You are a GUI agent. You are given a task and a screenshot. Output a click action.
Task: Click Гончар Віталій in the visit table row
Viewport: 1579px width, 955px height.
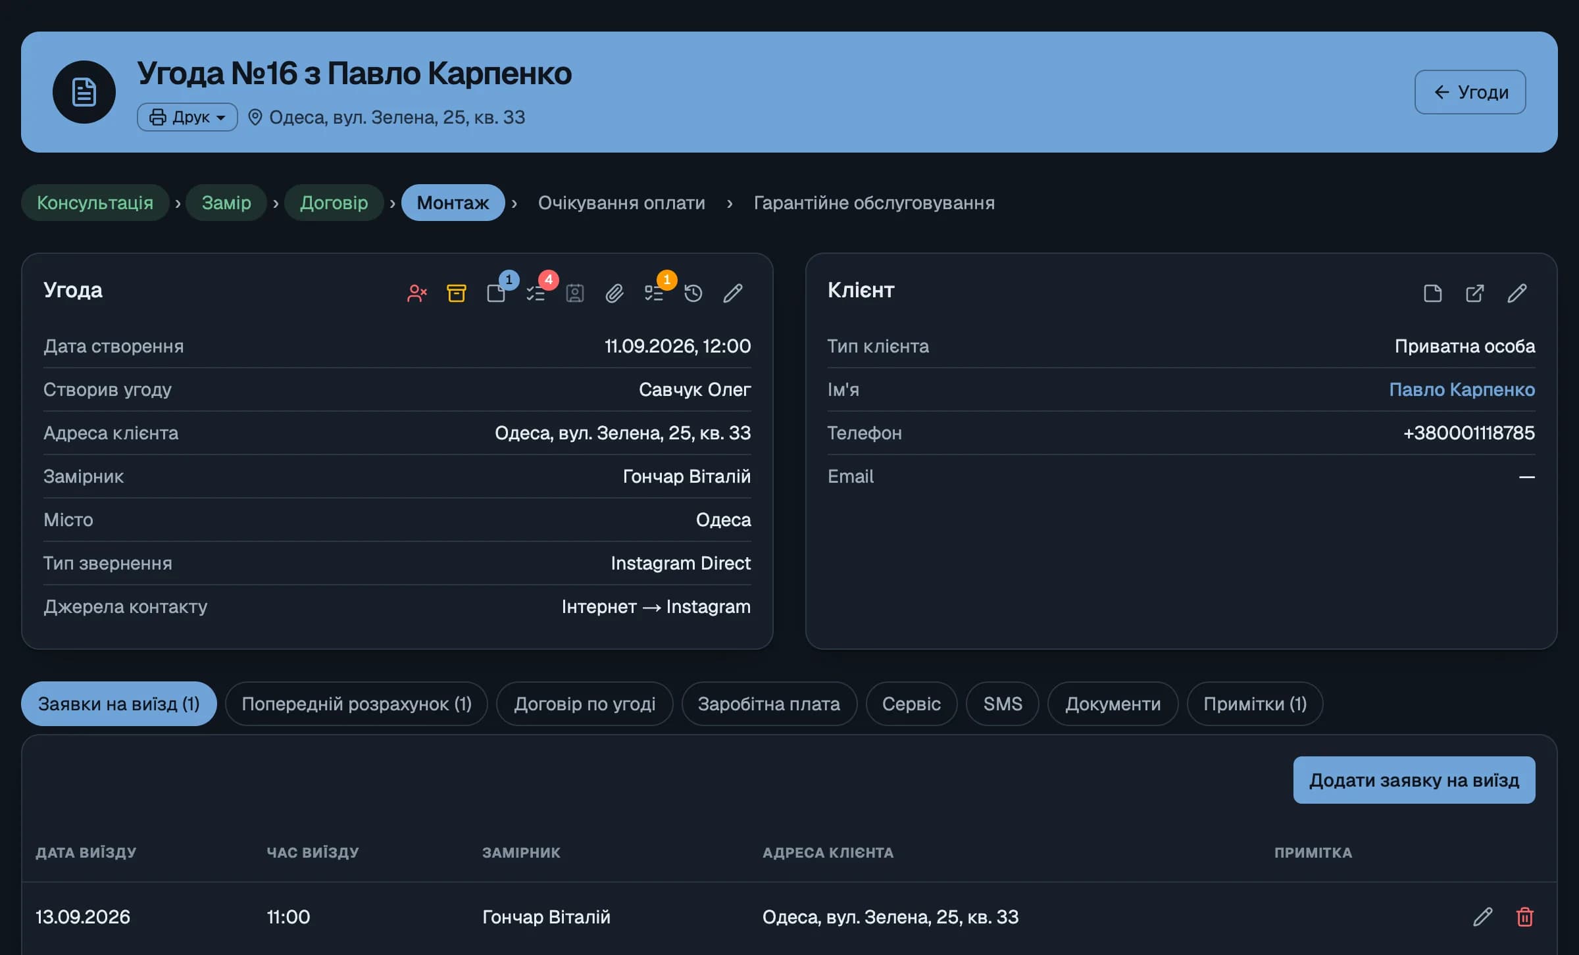[x=546, y=917]
